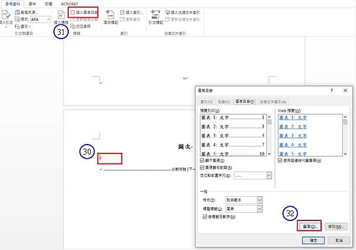Click the '圖次' heading in the document

tap(185, 147)
